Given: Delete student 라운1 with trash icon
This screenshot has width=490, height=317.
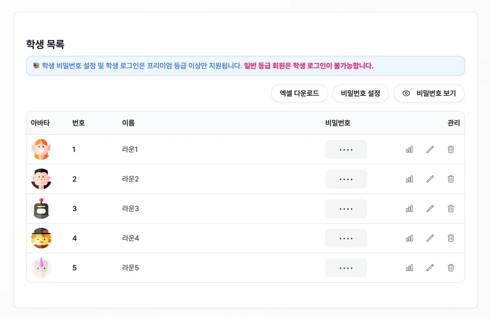Looking at the screenshot, I should 451,149.
